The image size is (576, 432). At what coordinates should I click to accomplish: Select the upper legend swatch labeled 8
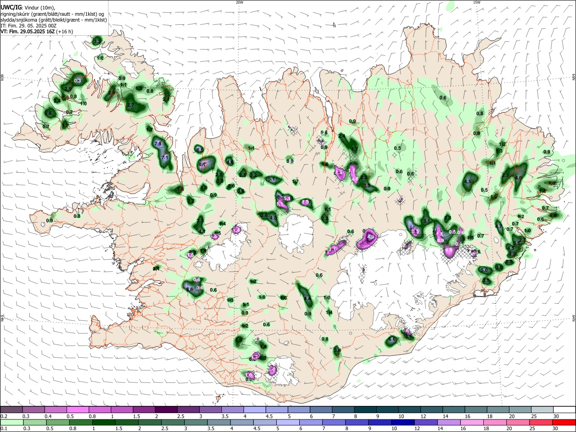pyautogui.click(x=364, y=410)
